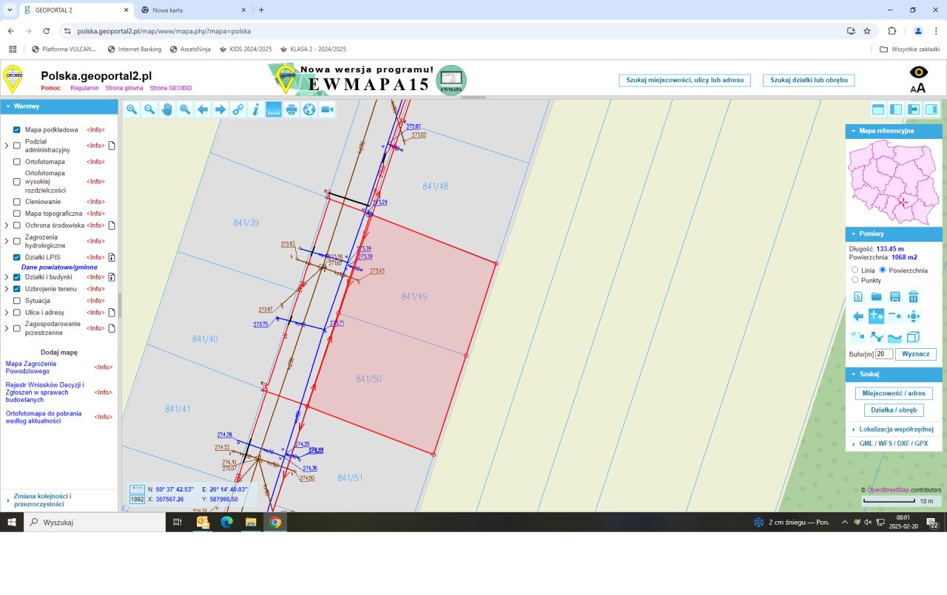Collapse the Pomiary panel header
This screenshot has height=595, width=947.
coord(893,234)
